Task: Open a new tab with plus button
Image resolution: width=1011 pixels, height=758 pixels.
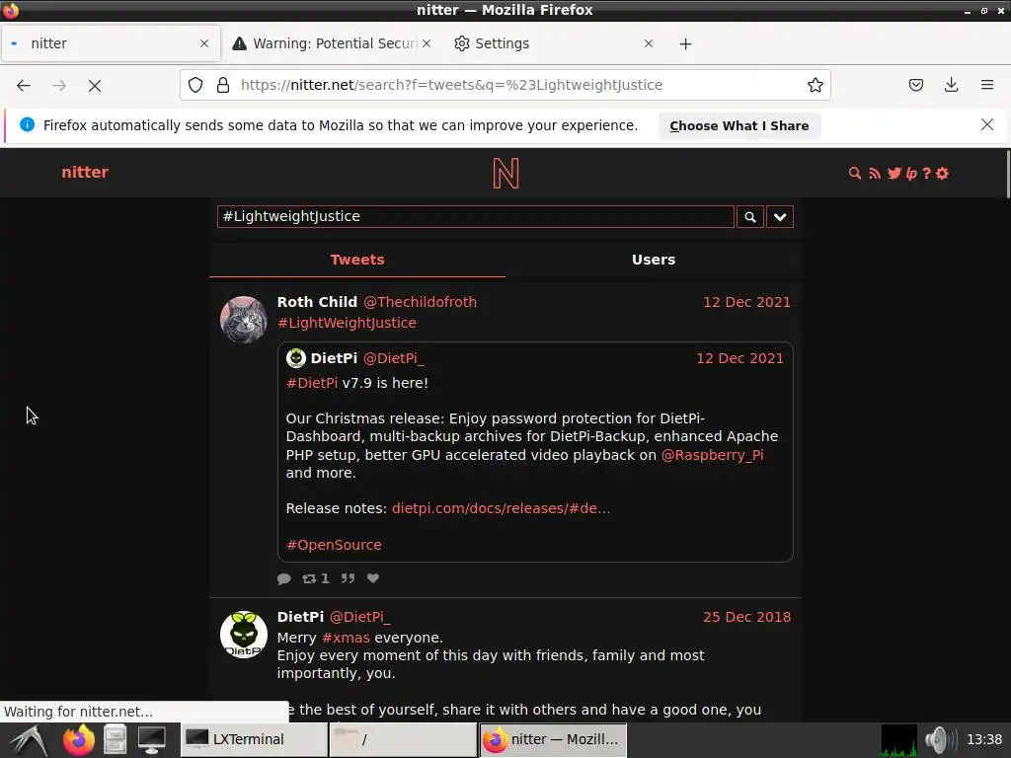Action: (685, 43)
